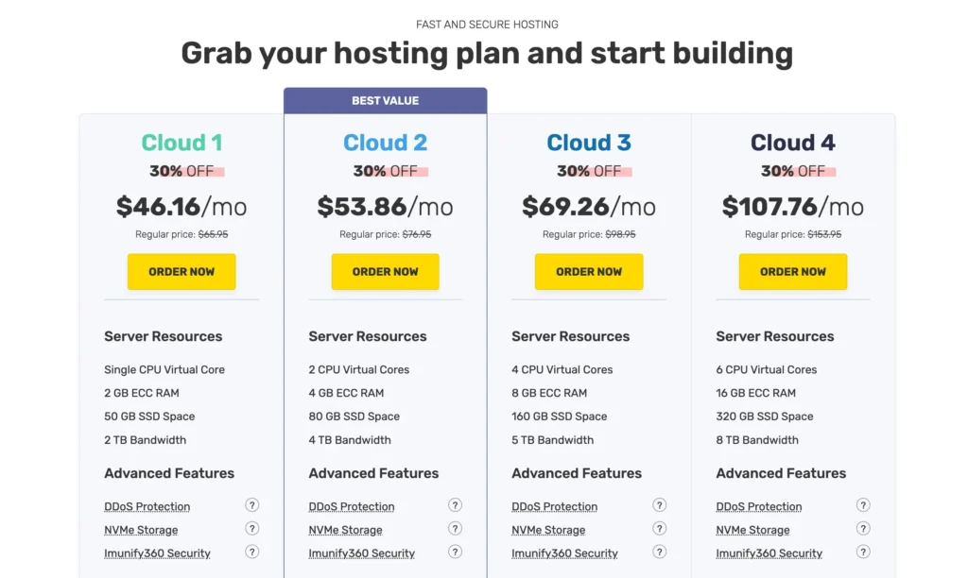Click the NVMe Storage question mark under Cloud 1
The height and width of the screenshot is (578, 968).
pyautogui.click(x=251, y=529)
